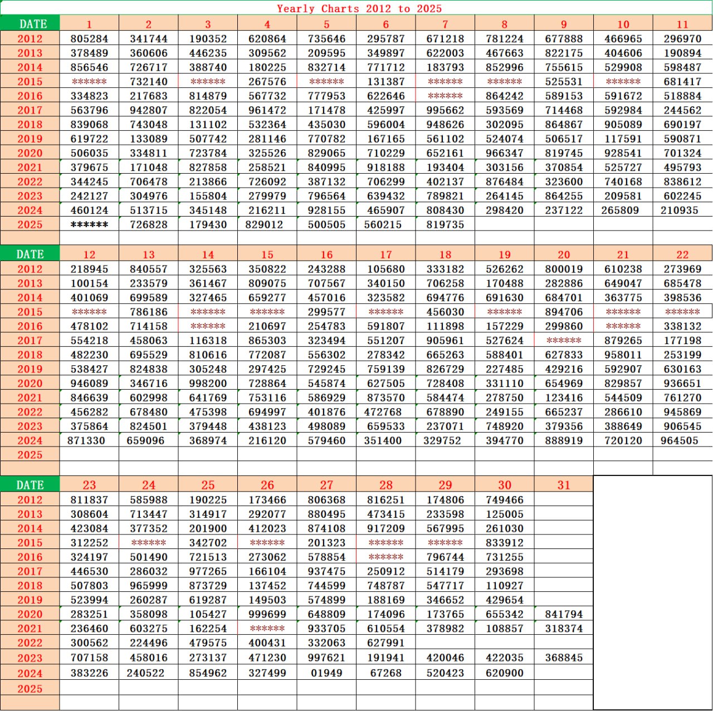The image size is (713, 711).
Task: Select the cell with 379675
Action: coord(89,167)
